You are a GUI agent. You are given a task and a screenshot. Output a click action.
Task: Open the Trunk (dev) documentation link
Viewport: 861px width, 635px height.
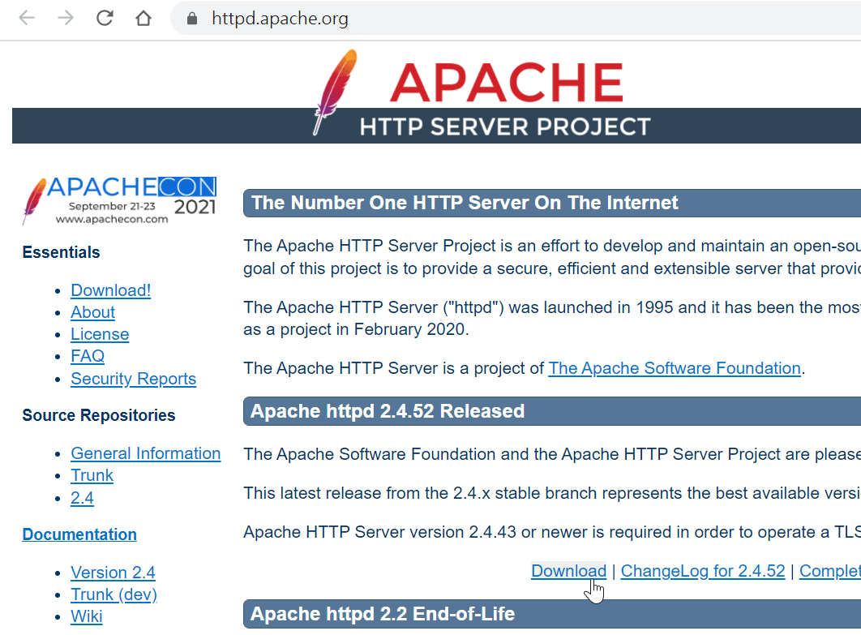(114, 594)
